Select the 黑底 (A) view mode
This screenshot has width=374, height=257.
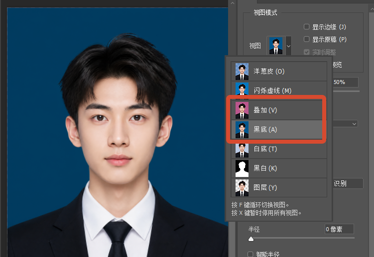pyautogui.click(x=279, y=129)
